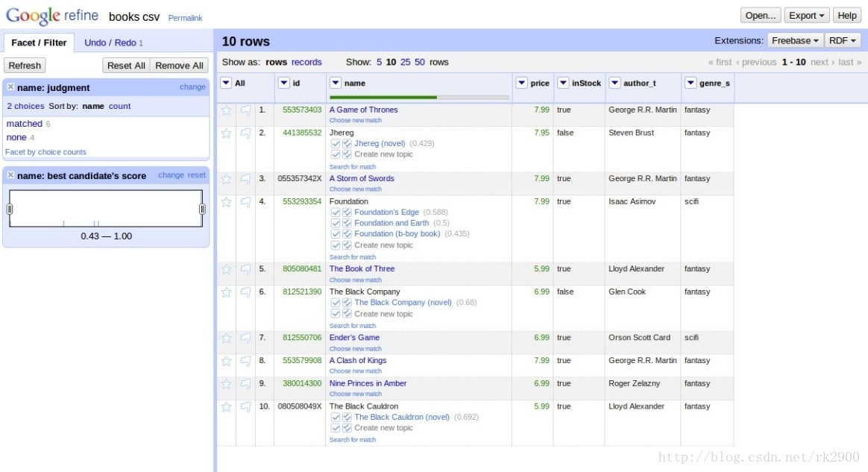Select the left handle of score range slider

point(10,210)
